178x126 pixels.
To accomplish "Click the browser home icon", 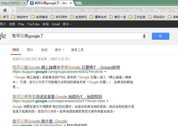I will click(5, 10).
